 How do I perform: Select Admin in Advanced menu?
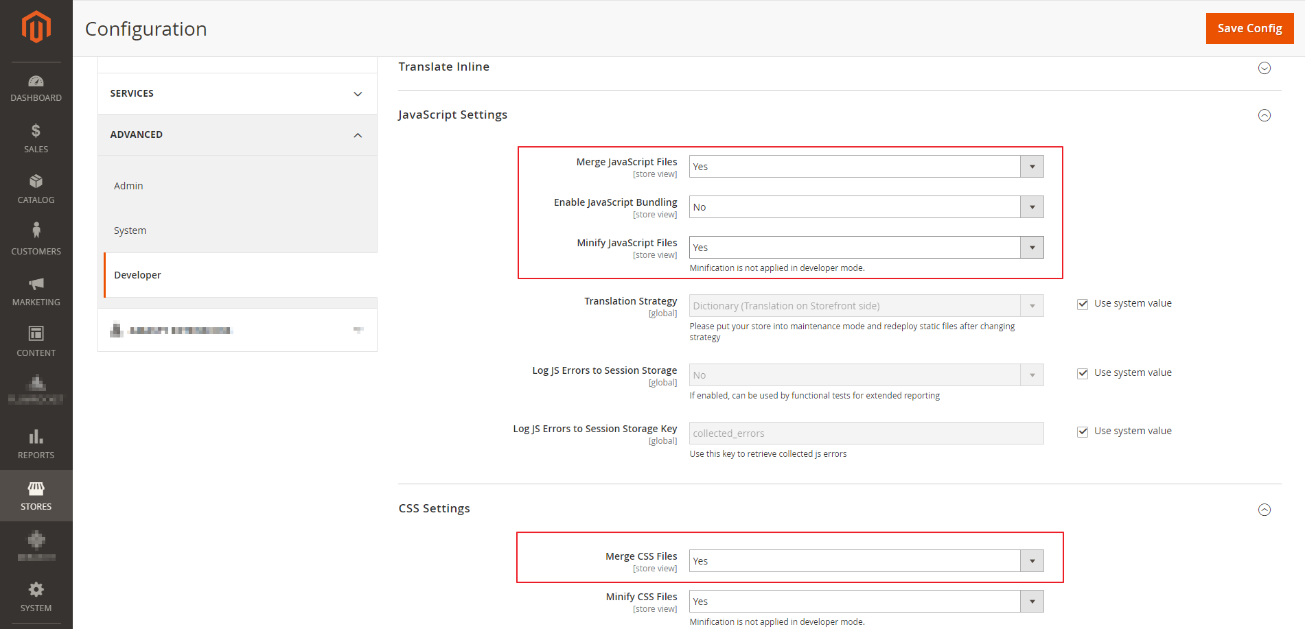coord(128,186)
